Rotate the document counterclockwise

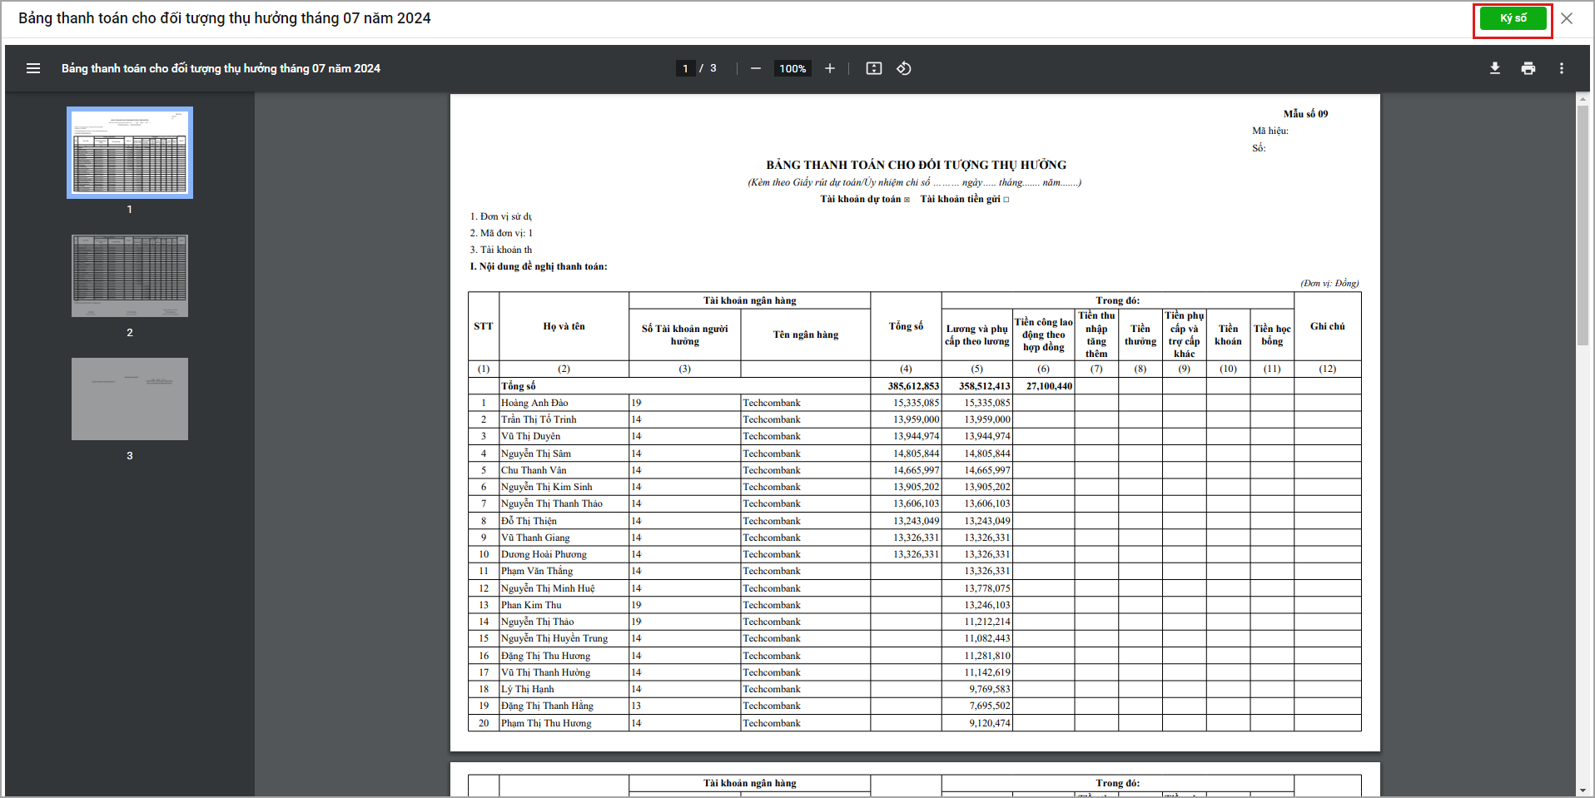tap(904, 68)
